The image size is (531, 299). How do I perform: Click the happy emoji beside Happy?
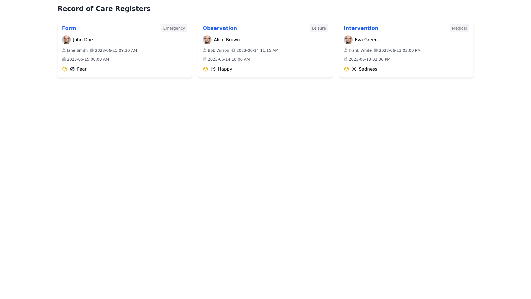coord(213,69)
